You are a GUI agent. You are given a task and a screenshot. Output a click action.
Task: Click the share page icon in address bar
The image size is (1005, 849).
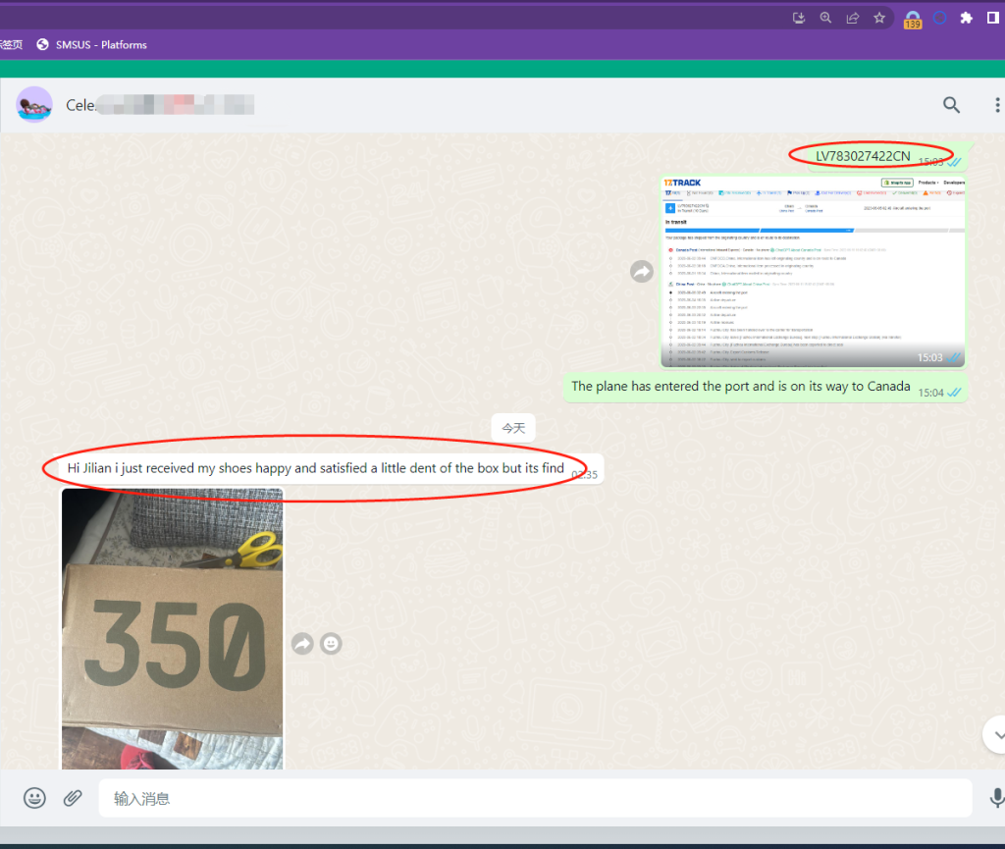(x=853, y=18)
